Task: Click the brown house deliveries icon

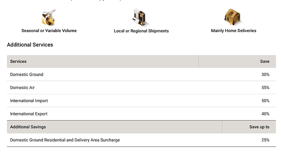Action: [233, 17]
